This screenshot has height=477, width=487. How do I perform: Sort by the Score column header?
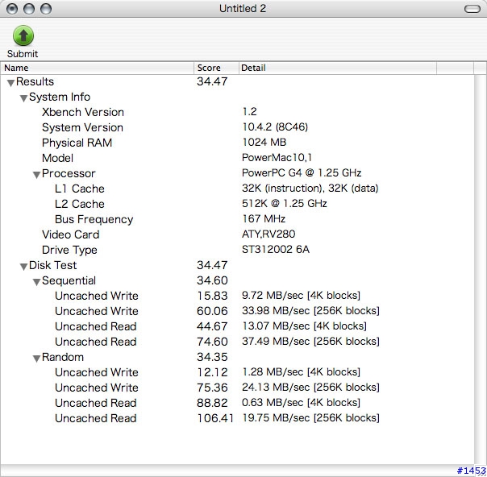(216, 68)
